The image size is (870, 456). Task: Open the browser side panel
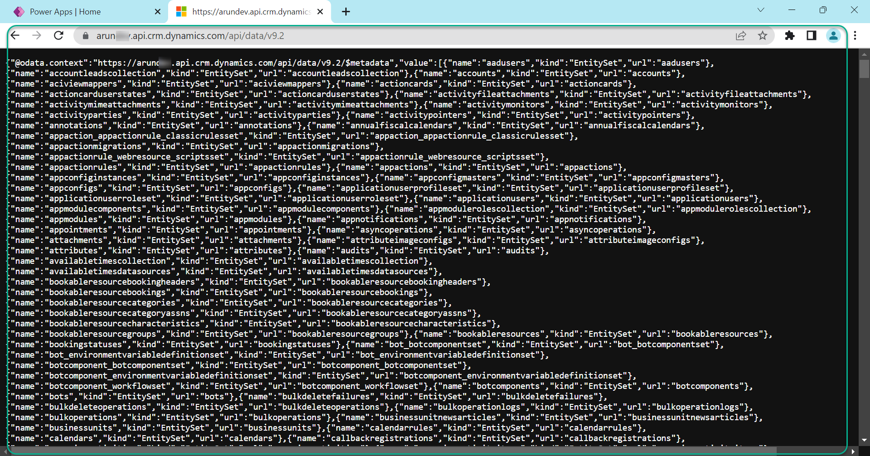[x=811, y=35]
